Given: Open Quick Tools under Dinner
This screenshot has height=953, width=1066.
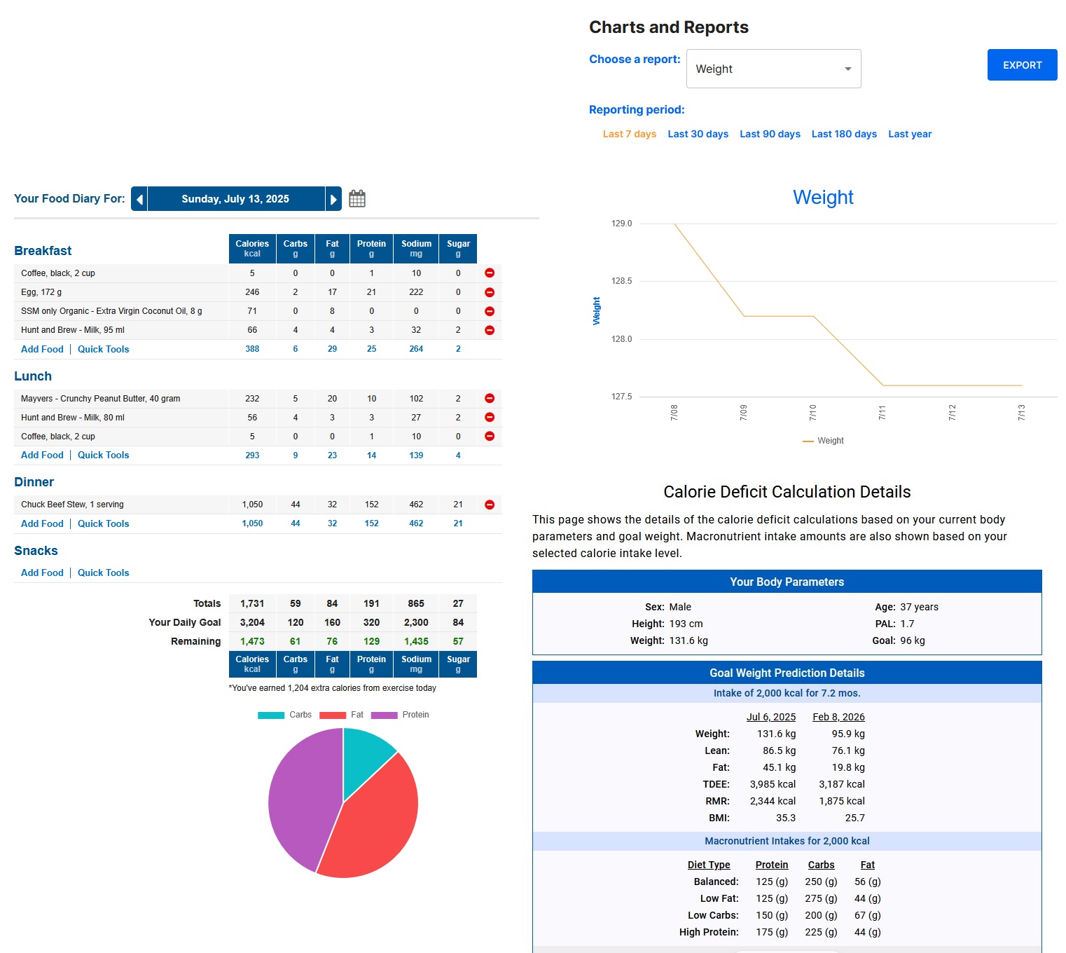Looking at the screenshot, I should pos(103,523).
